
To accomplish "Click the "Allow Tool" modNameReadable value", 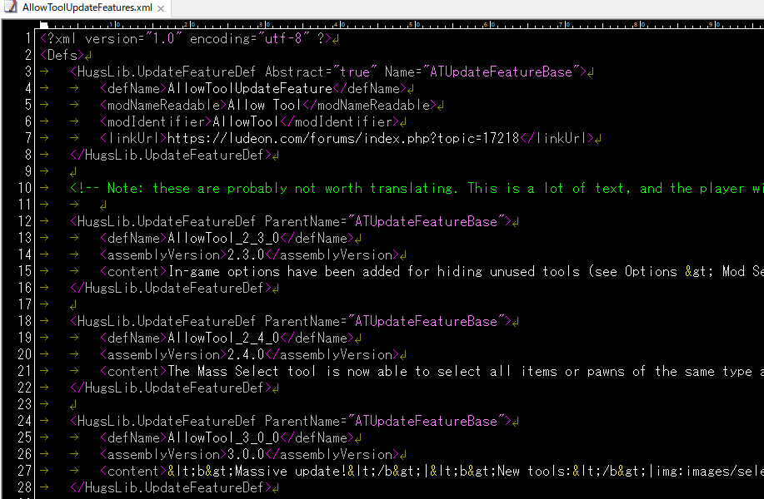I will pos(265,105).
